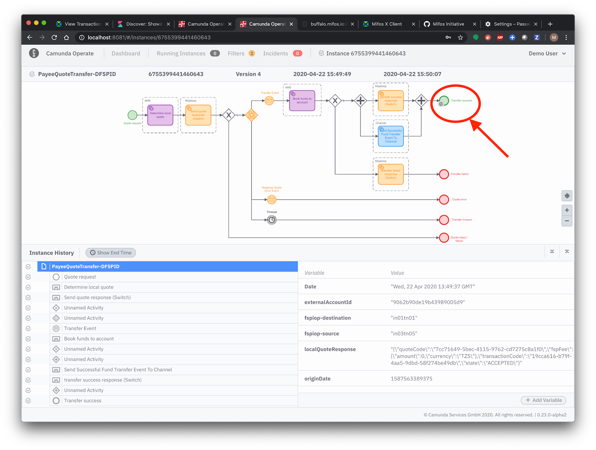
Task: Expand the Instance History panel up
Action: pos(567,252)
